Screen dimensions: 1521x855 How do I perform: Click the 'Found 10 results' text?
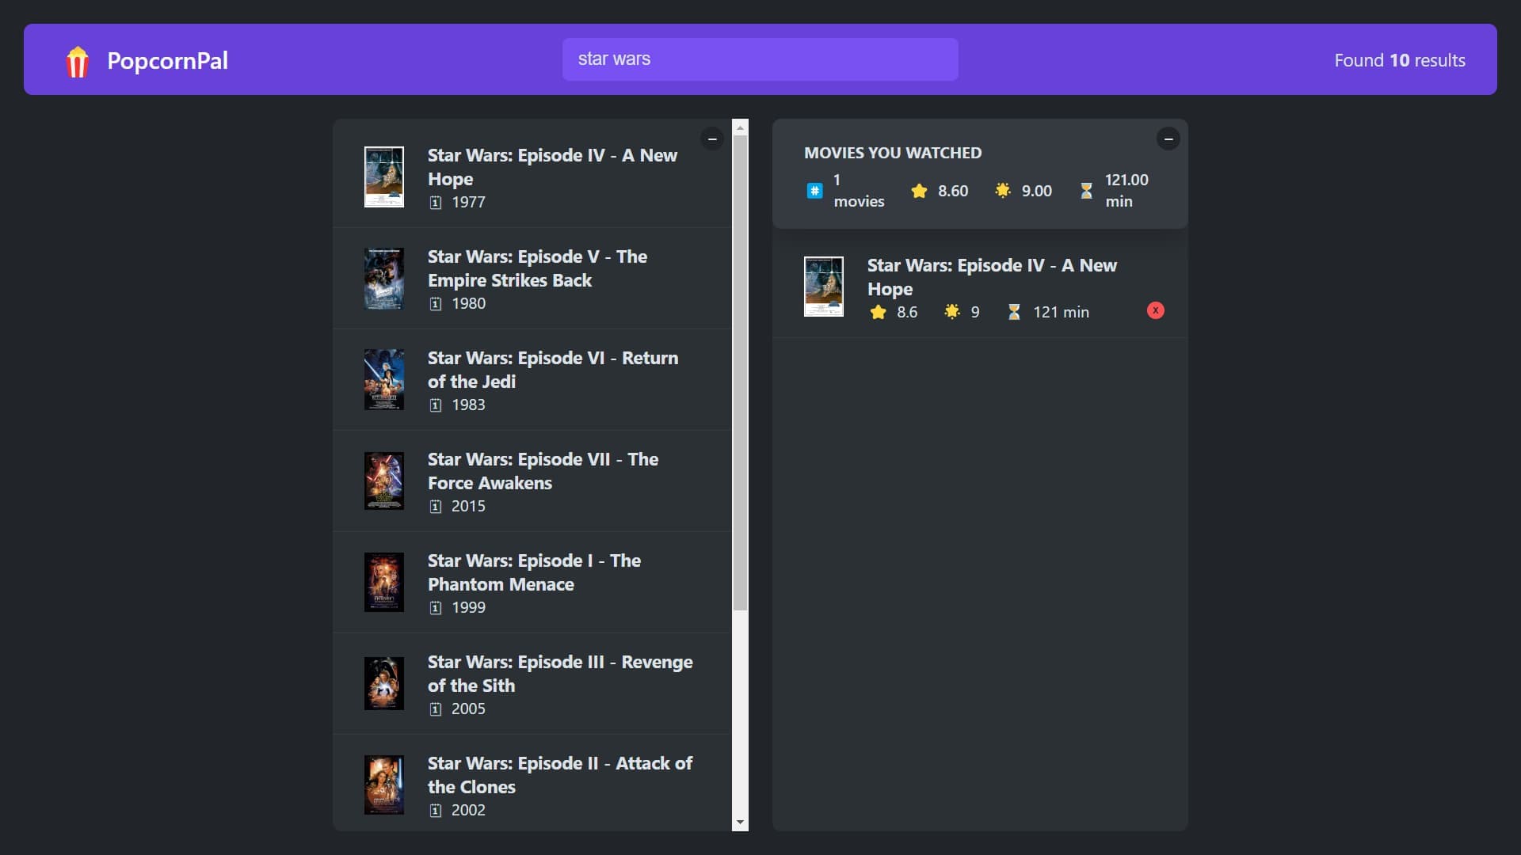[1400, 60]
